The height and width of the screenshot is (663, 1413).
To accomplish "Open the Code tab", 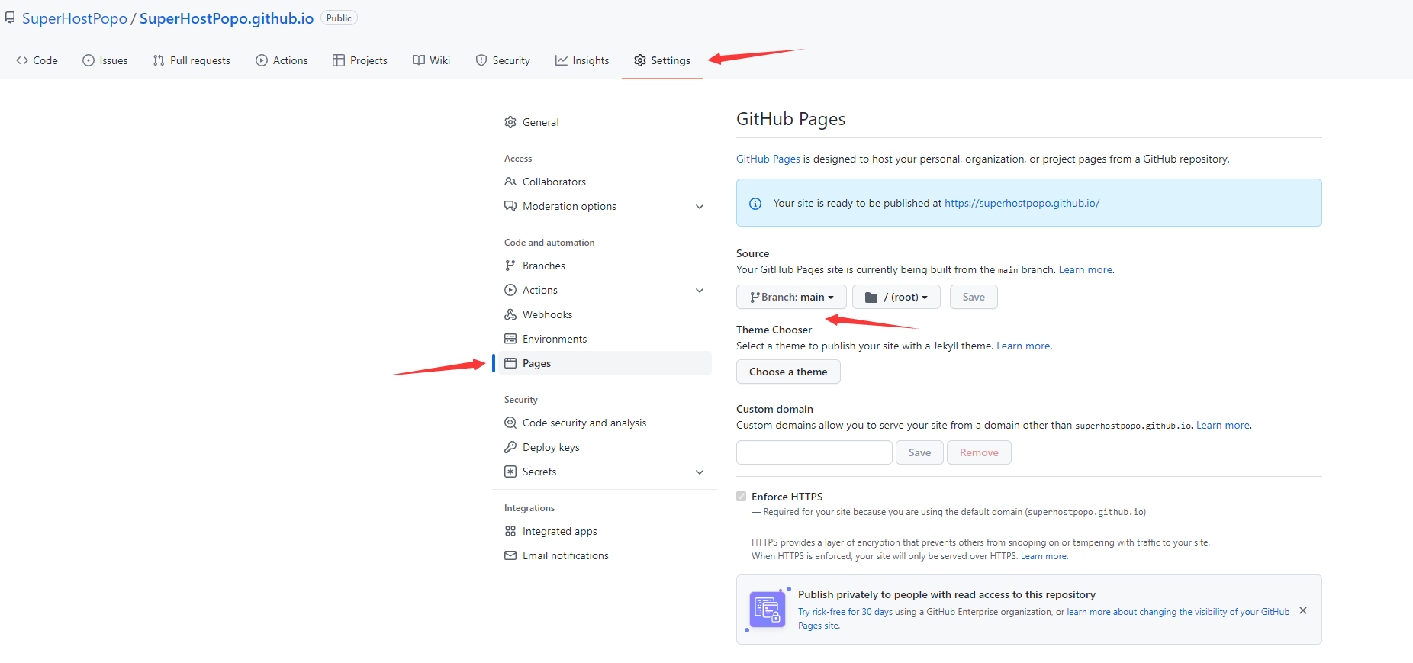I will [37, 60].
